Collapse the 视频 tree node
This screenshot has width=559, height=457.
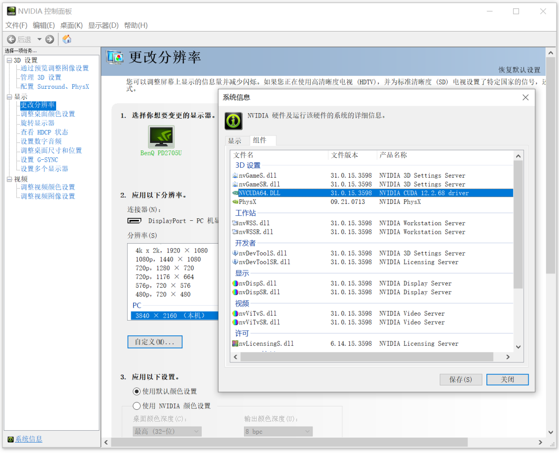pyautogui.click(x=9, y=179)
